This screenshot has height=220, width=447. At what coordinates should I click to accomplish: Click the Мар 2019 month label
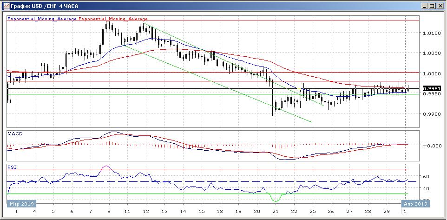[22, 204]
